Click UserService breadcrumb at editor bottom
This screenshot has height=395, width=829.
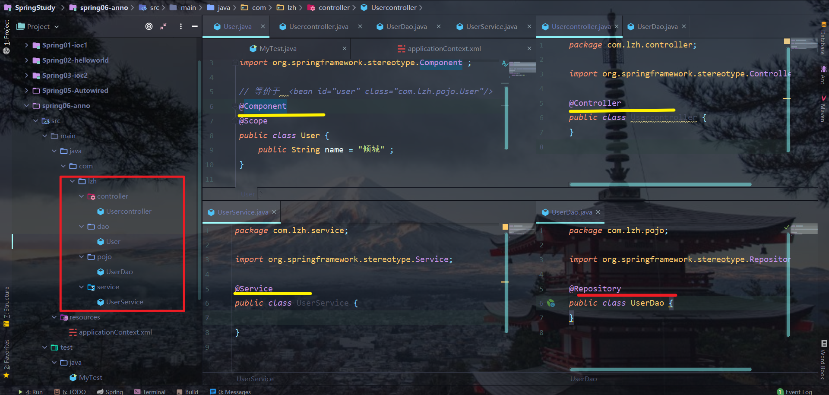click(255, 379)
